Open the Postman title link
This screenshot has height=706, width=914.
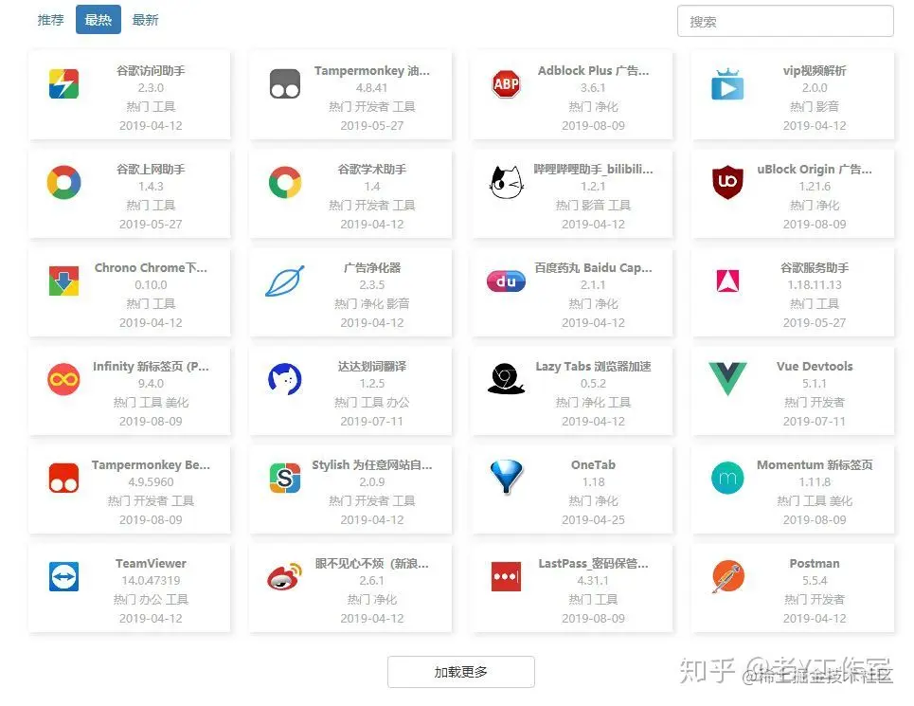point(815,563)
